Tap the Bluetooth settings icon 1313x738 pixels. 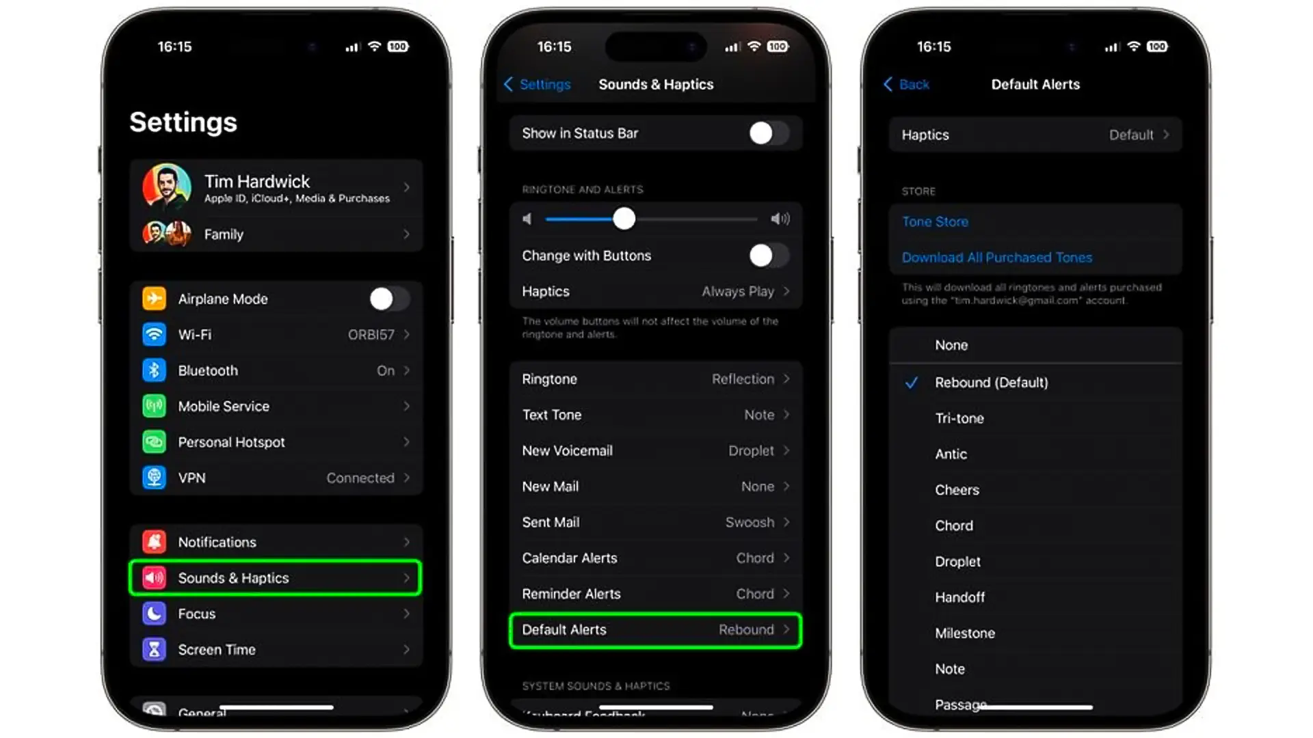[x=153, y=370]
